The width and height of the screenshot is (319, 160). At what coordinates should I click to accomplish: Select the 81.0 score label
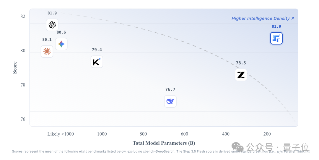[276, 26]
